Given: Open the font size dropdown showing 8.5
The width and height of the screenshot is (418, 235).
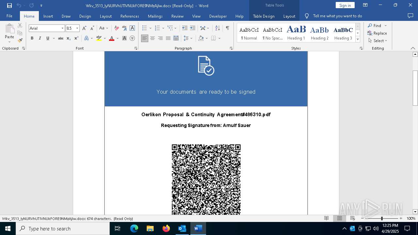Looking at the screenshot, I should tap(77, 28).
